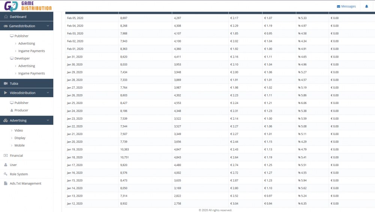Select Video under the Advertising section
The height and width of the screenshot is (212, 375).
(x=19, y=130)
